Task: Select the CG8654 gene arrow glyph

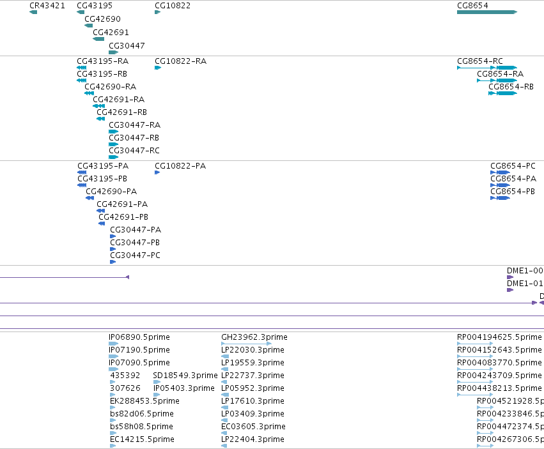Action: click(487, 12)
